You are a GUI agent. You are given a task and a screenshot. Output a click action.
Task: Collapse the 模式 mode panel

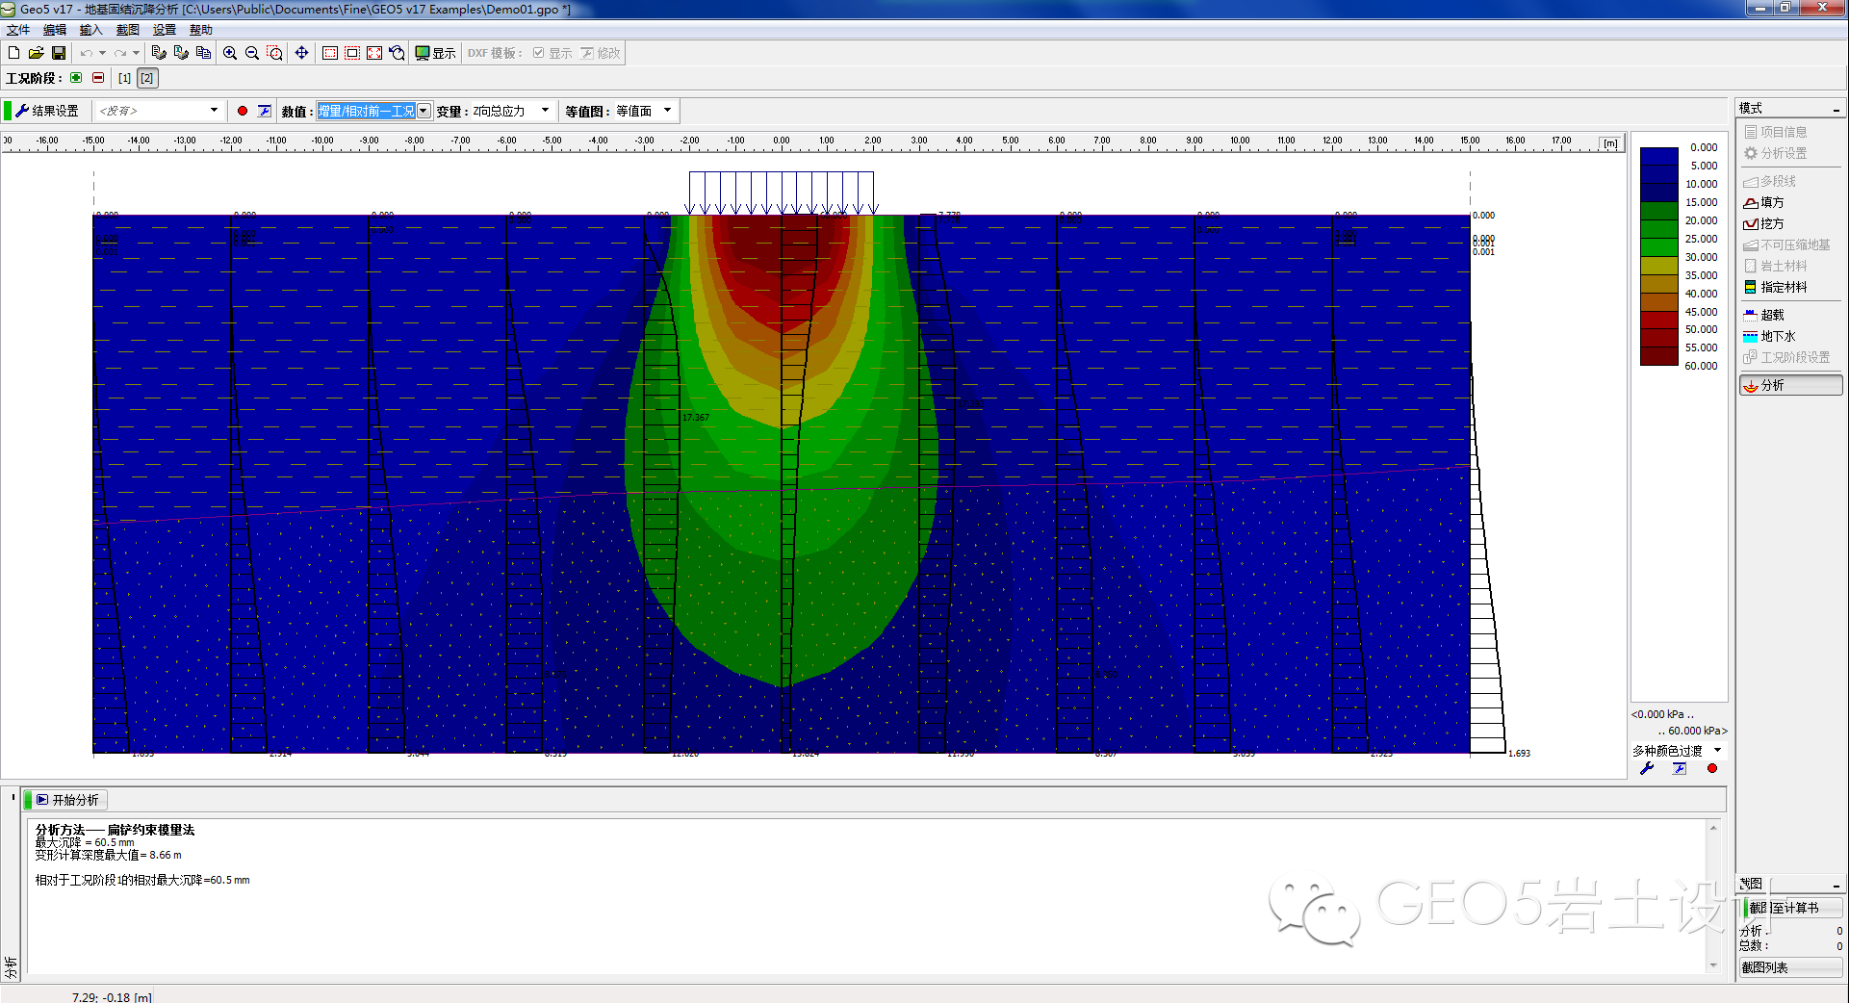click(1836, 109)
